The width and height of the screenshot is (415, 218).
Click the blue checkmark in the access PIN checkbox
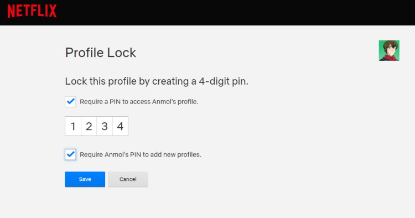(x=70, y=101)
